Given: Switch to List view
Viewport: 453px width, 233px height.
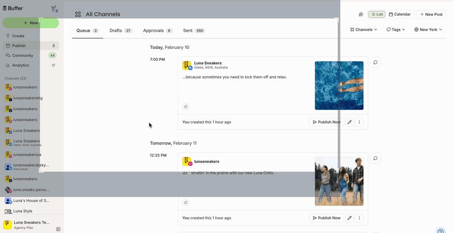Looking at the screenshot, I should 377,14.
